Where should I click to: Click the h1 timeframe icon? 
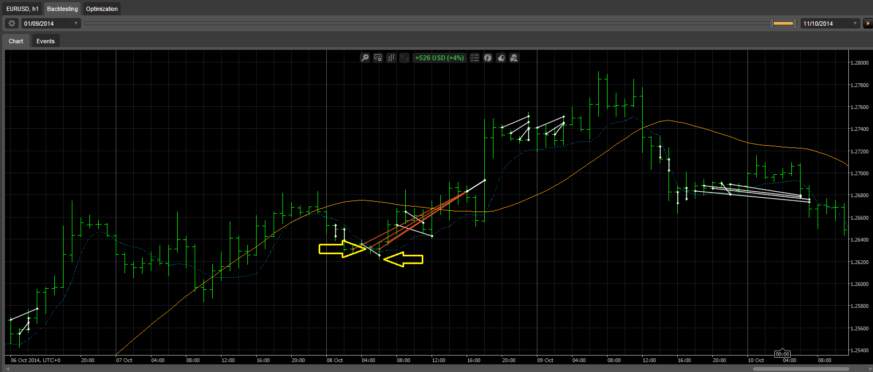pyautogui.click(x=405, y=58)
